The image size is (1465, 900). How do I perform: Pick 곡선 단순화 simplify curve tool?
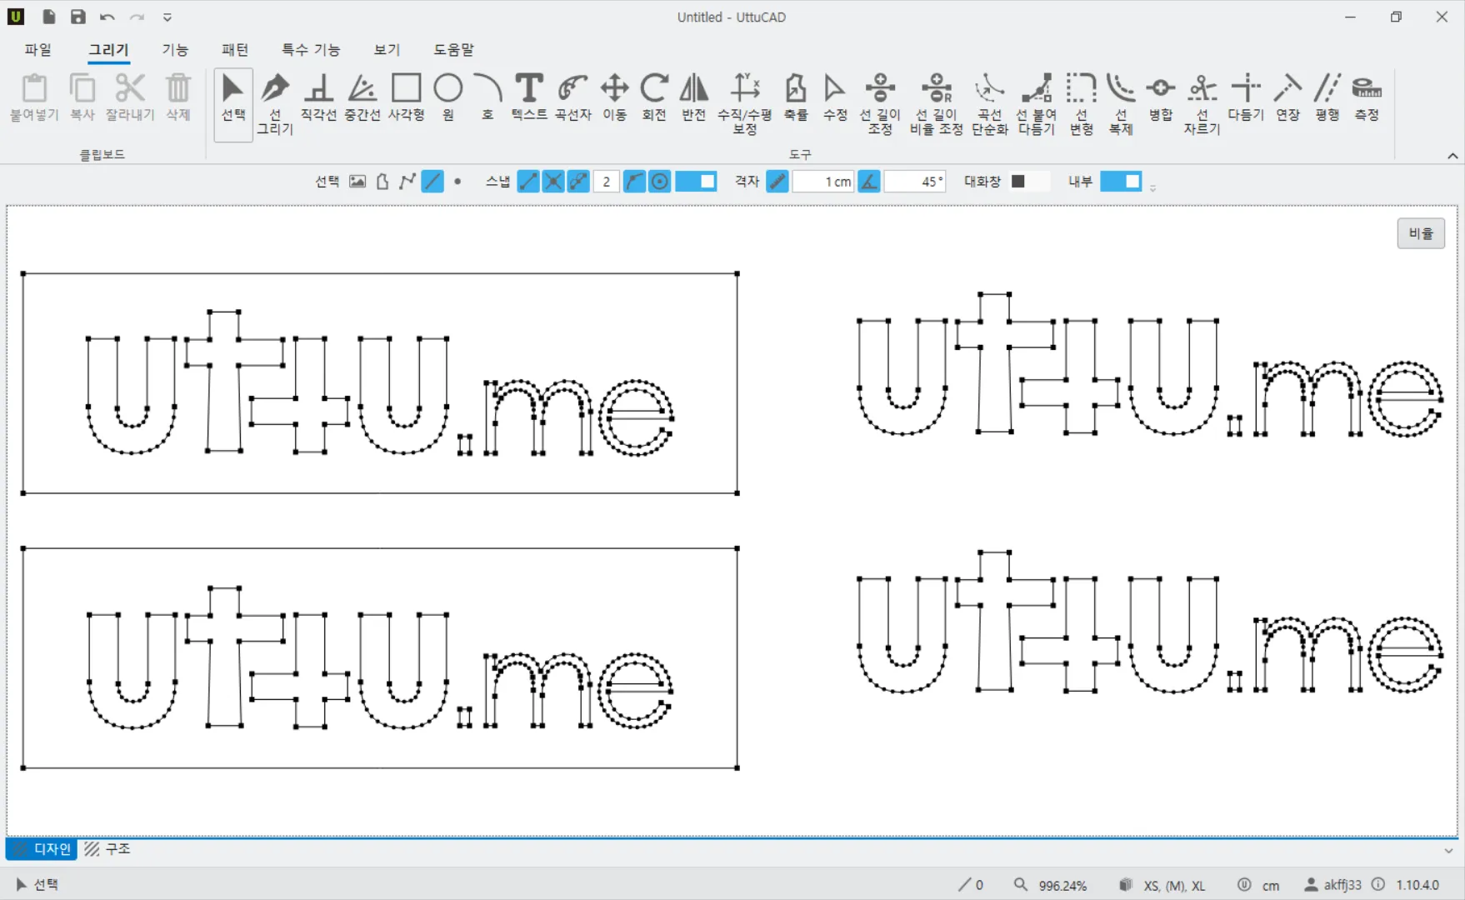990,105
